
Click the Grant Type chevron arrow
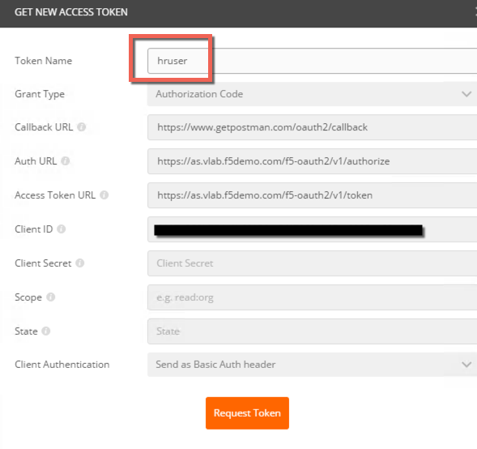466,94
